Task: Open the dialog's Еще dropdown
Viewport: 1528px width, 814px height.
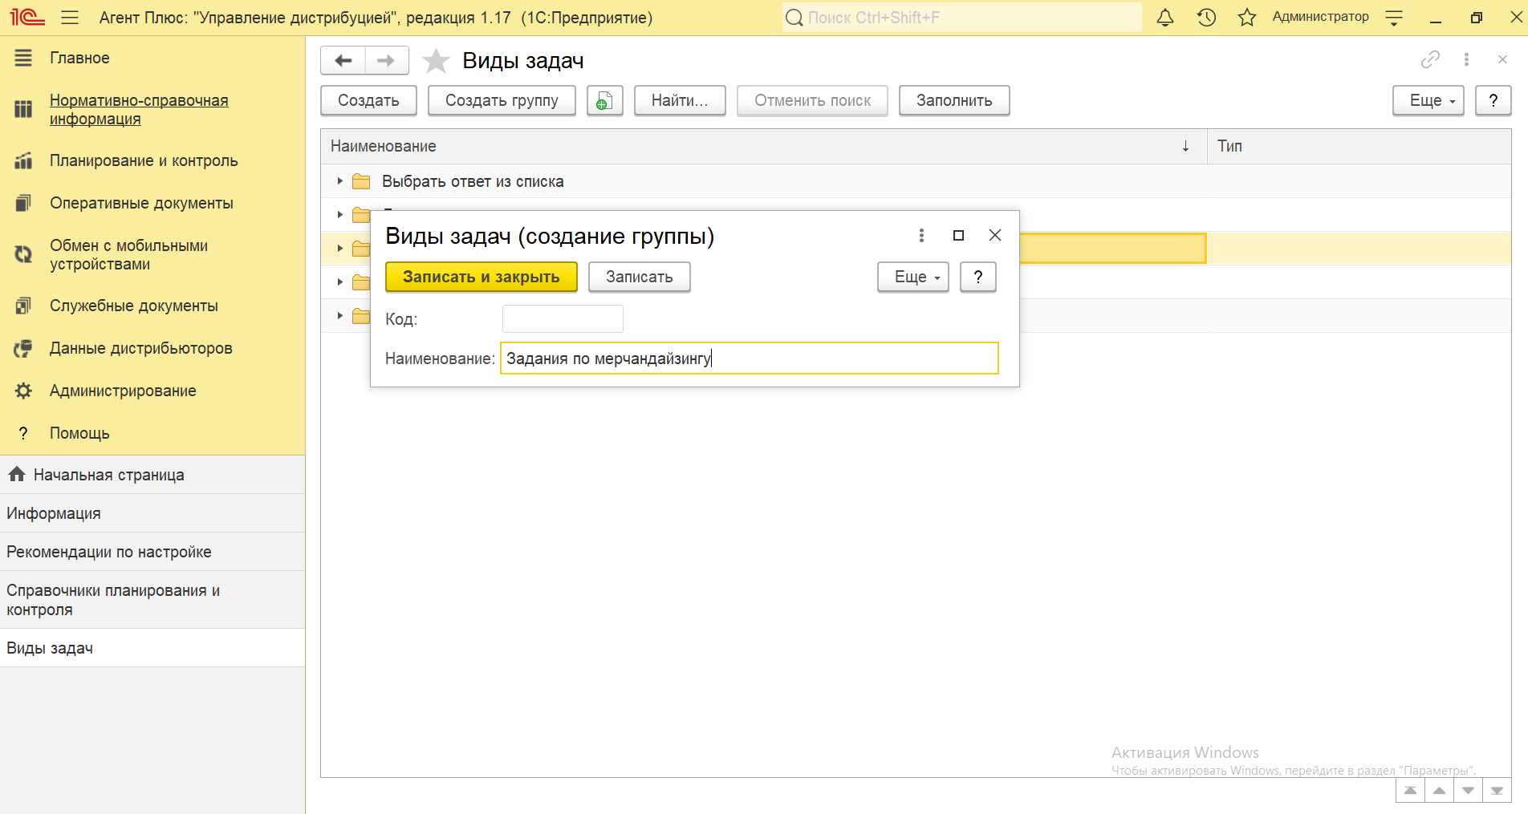Action: point(913,277)
